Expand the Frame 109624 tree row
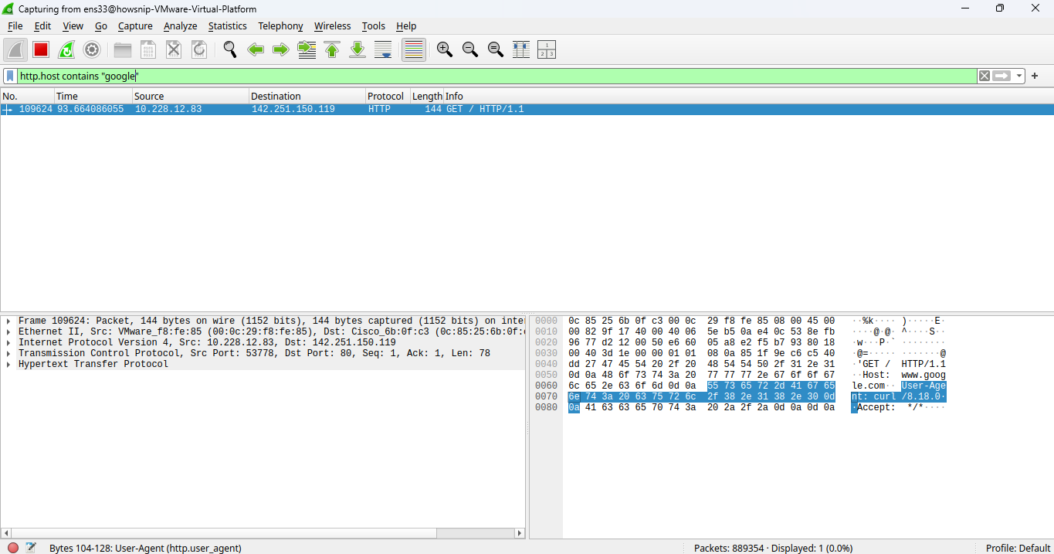 point(8,321)
